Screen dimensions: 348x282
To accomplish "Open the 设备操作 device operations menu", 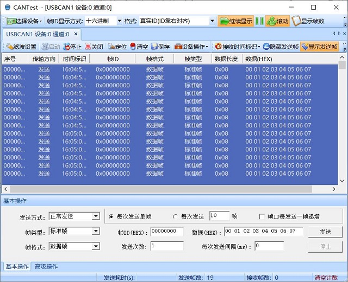I will point(191,47).
